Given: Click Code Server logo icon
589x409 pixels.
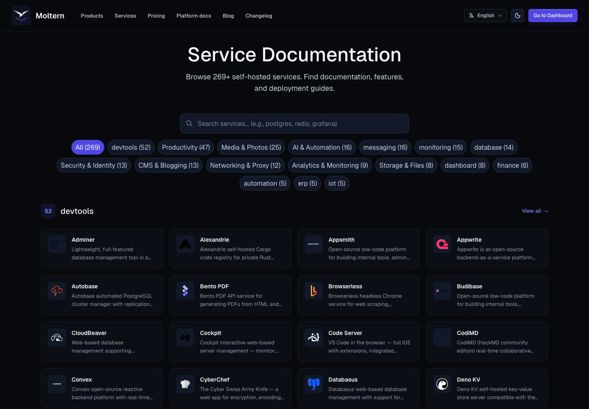Looking at the screenshot, I should (314, 337).
